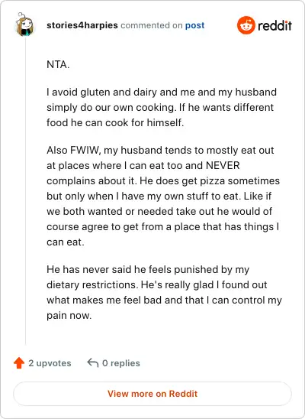This screenshot has width=305, height=419.
Task: Click the curved reply arrow icon
Action: pyautogui.click(x=93, y=363)
